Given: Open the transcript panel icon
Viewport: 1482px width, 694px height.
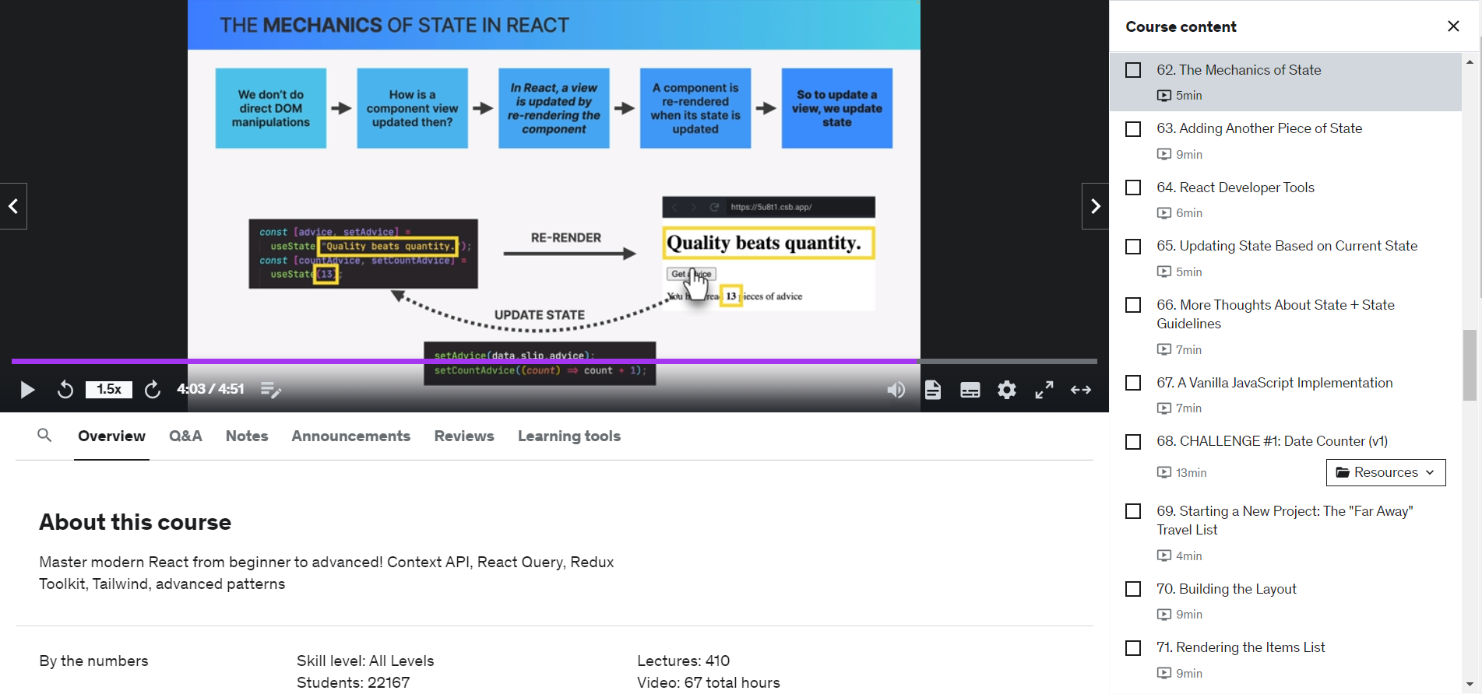Looking at the screenshot, I should click(933, 390).
